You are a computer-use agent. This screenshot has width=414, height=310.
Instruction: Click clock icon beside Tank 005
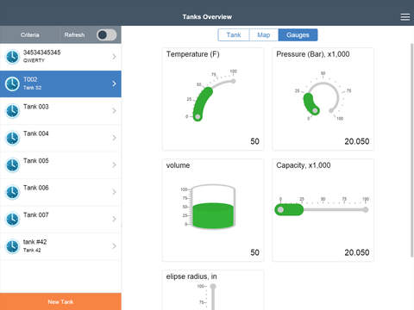[13, 165]
